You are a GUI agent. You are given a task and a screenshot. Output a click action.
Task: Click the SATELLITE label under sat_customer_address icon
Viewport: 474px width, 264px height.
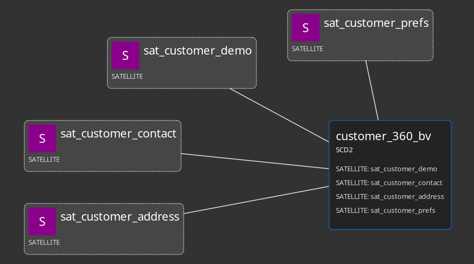coord(44,242)
